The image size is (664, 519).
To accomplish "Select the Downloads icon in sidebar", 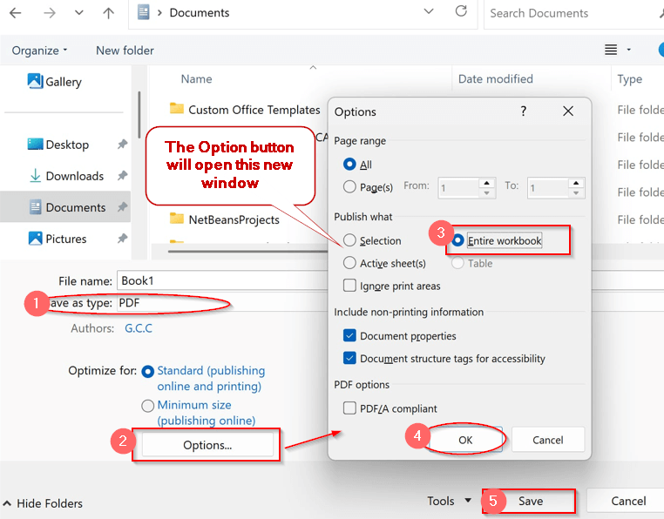I will pos(35,176).
